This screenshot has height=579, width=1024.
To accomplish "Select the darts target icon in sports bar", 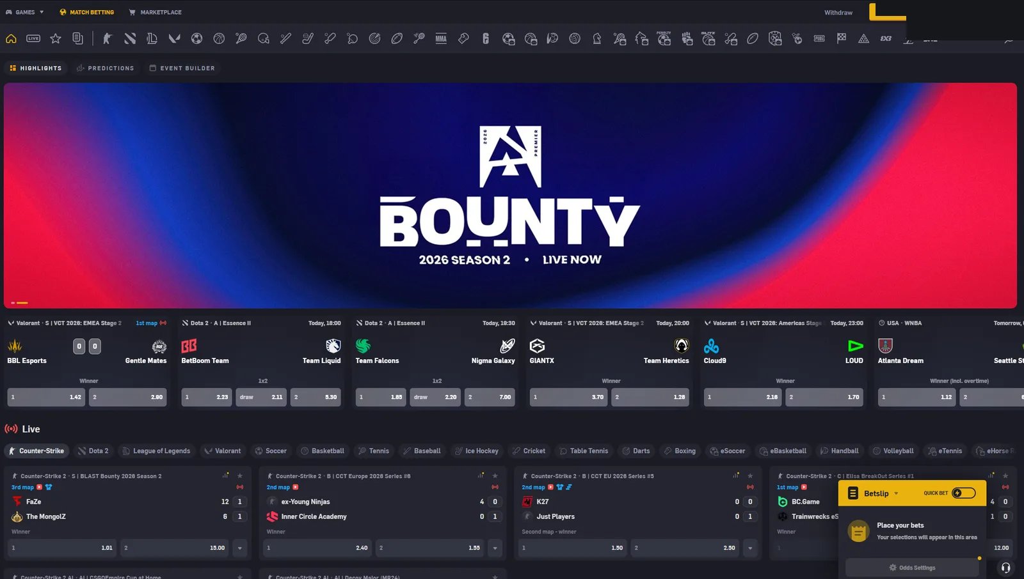I will point(374,38).
